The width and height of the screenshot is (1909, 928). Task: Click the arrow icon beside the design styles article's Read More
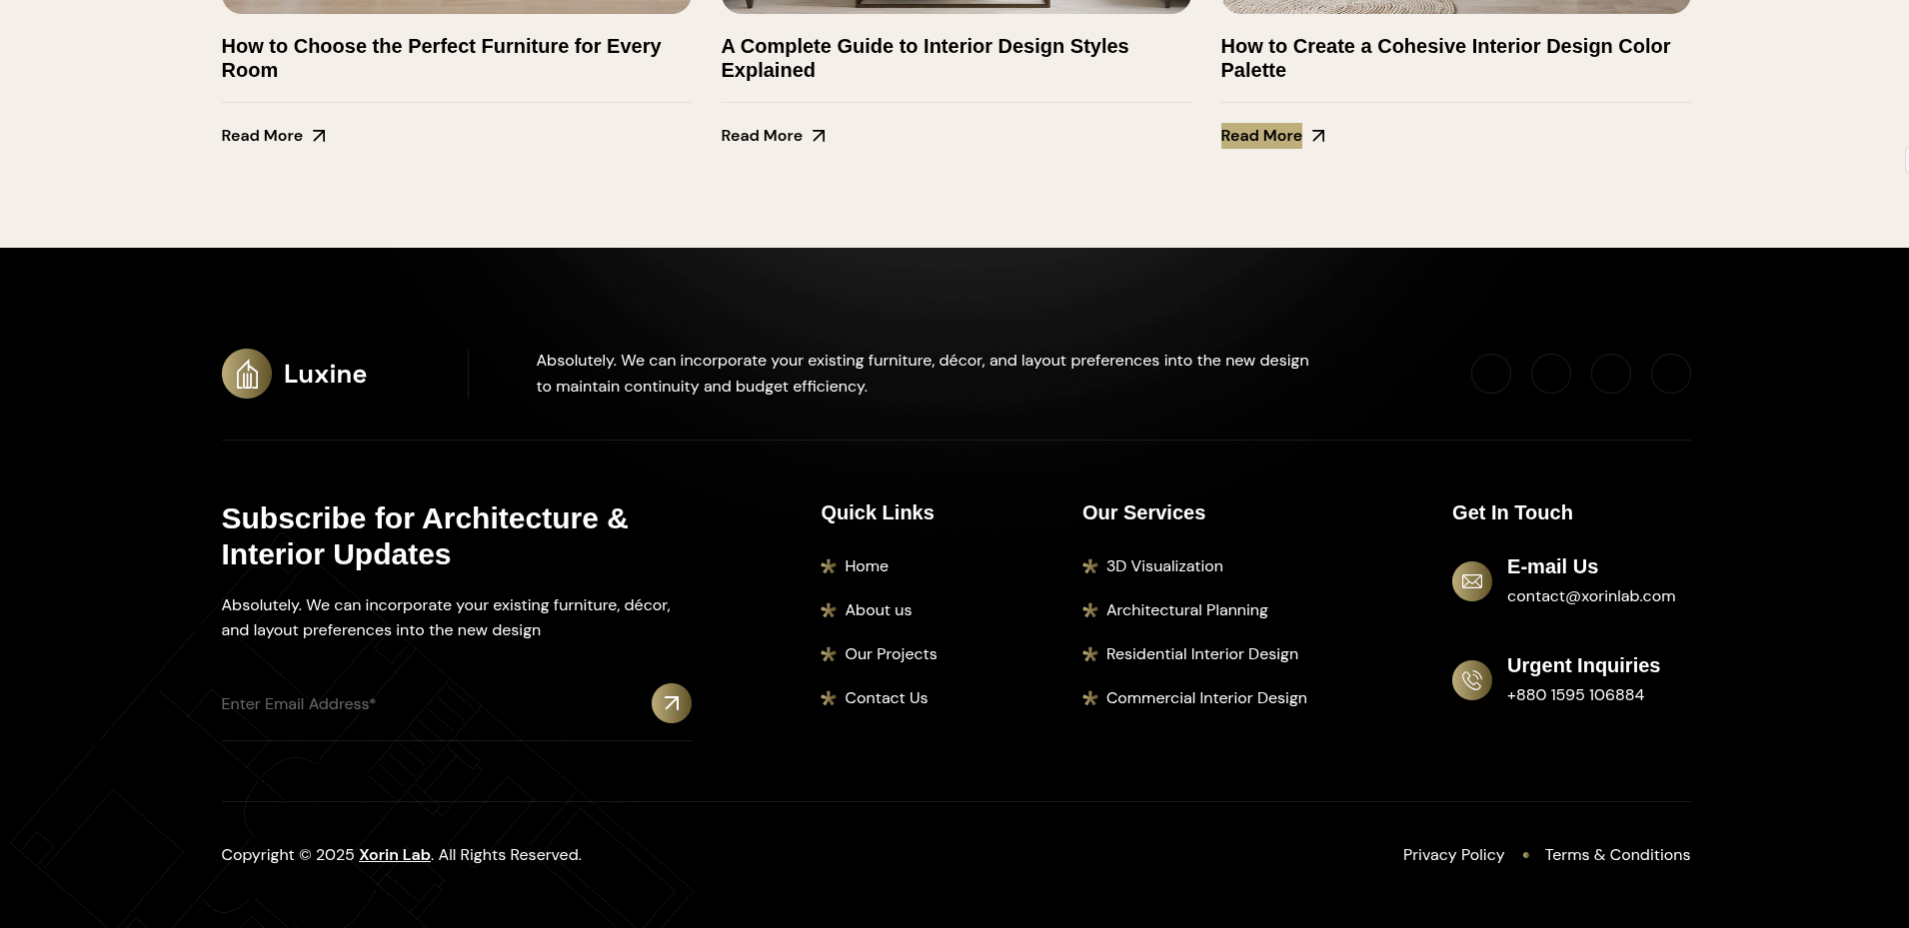[x=819, y=136]
